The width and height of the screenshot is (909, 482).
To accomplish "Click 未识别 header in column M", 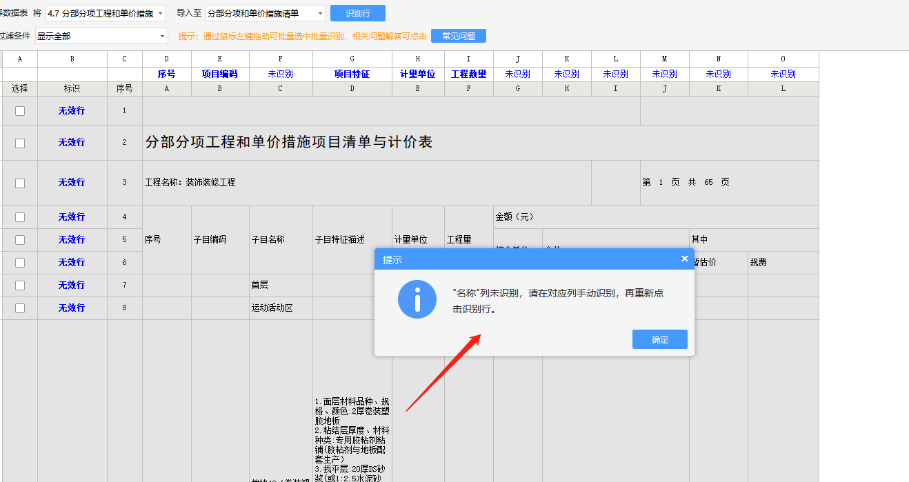I will click(665, 74).
